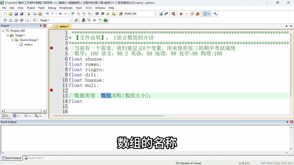Image resolution: width=294 pixels, height=165 pixels.
Task: Cut selection with the scissors icon
Action: pos(29,14)
